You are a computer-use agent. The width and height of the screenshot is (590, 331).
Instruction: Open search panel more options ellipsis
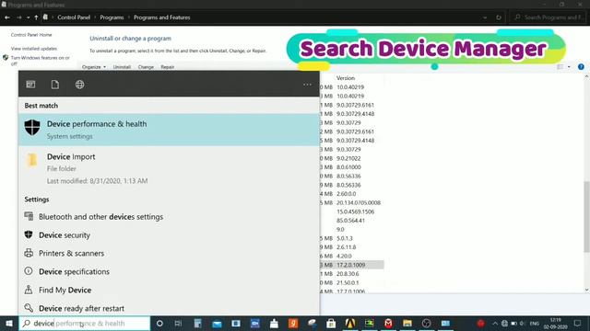(307, 85)
